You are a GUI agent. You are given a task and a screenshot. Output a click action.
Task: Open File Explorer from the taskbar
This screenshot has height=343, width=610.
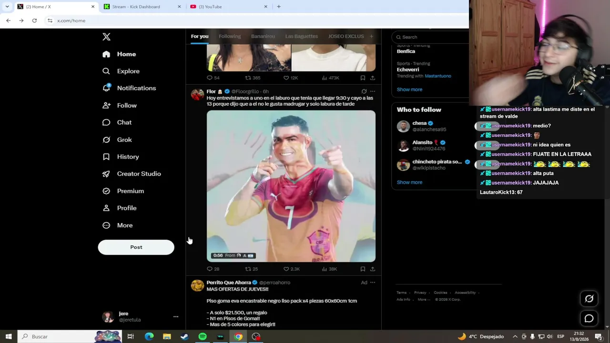click(167, 336)
